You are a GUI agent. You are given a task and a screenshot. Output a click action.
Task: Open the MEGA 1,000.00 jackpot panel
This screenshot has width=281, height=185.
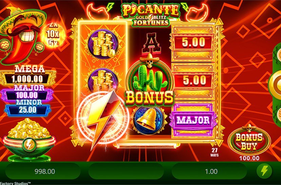click(28, 75)
